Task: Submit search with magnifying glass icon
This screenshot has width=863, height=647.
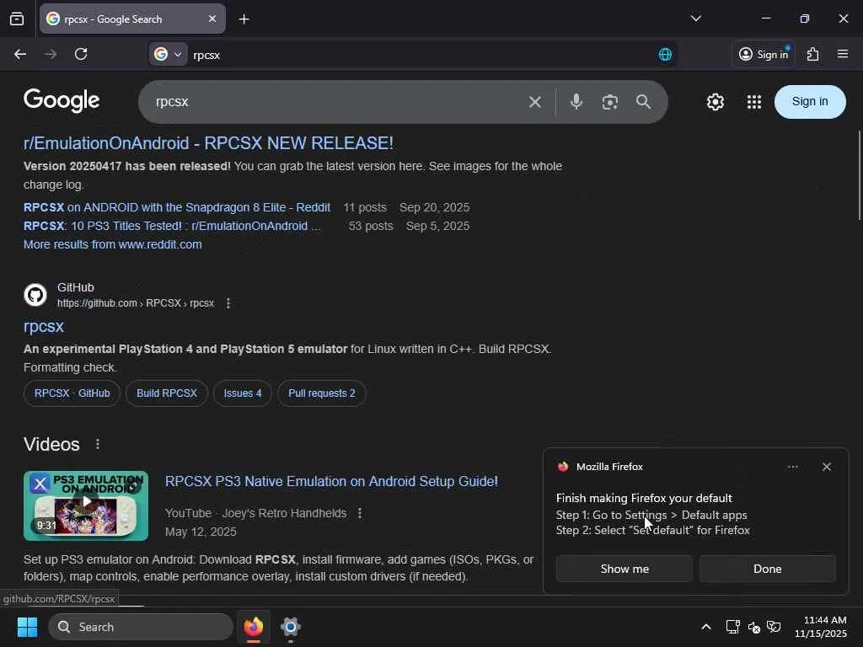Action: pos(643,102)
